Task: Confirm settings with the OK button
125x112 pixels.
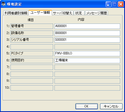Action: coord(87,106)
